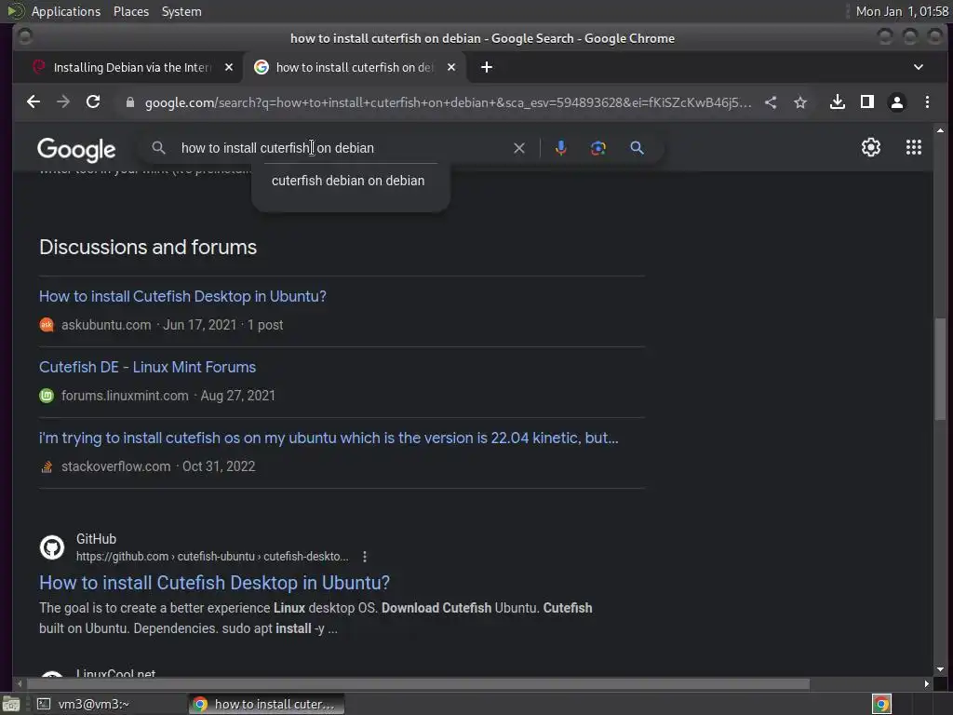The image size is (953, 715).
Task: Click the scrollbar down arrow
Action: tap(940, 668)
